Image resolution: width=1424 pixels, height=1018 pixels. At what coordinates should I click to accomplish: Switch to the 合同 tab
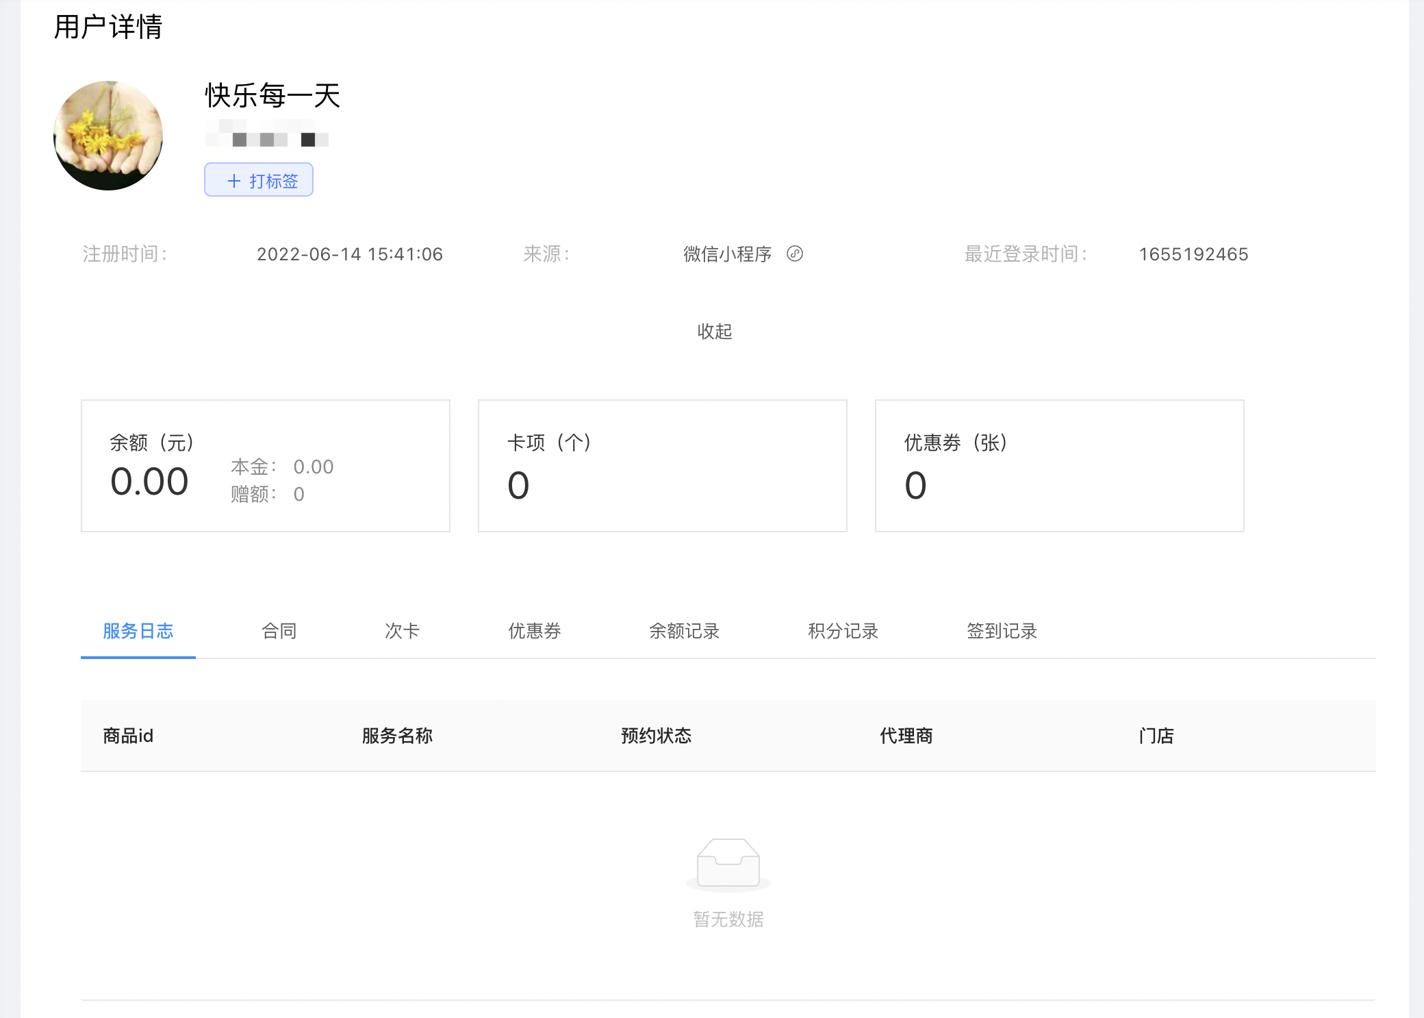pyautogui.click(x=279, y=631)
